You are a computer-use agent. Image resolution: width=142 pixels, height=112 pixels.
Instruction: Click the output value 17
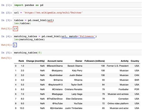tap(16, 29)
